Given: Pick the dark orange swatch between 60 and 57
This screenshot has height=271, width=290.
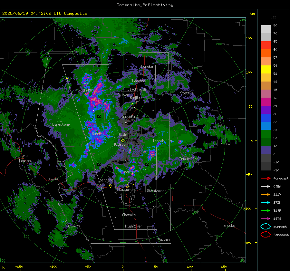Looking at the screenshot, I should point(266,53).
